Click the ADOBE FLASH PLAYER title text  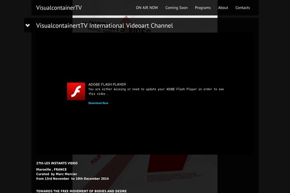[x=107, y=84]
